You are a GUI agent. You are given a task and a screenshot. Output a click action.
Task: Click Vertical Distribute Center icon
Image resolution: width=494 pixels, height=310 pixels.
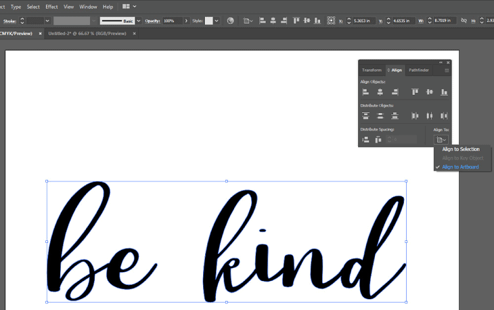coord(380,116)
